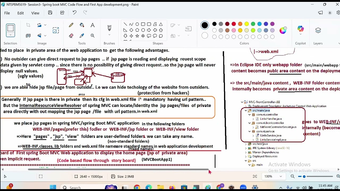Pick the Color picker eyedropper tool
The height and width of the screenshot is (191, 340).
point(82,36)
